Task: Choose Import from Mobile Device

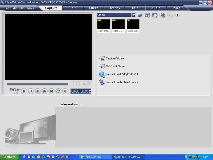Action: [x=122, y=82]
